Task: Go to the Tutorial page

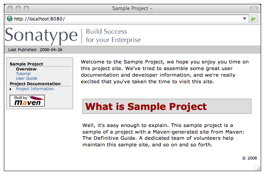Action: (x=23, y=74)
